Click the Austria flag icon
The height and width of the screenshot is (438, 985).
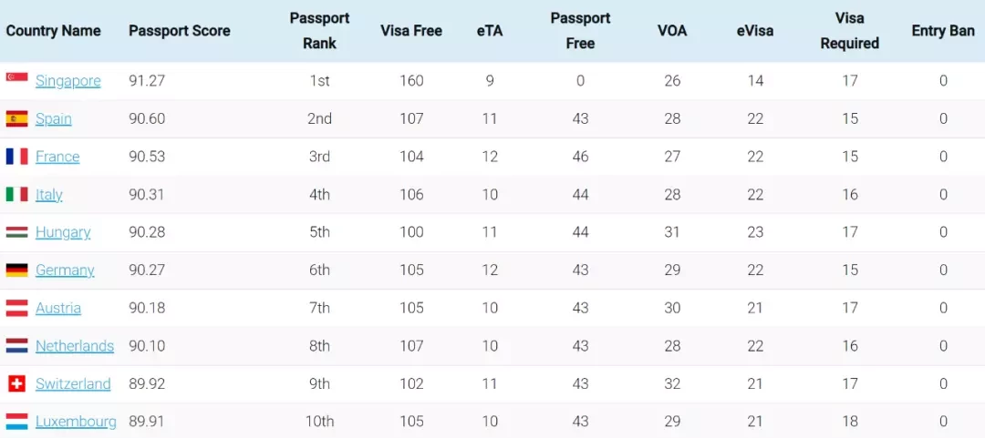tap(17, 308)
